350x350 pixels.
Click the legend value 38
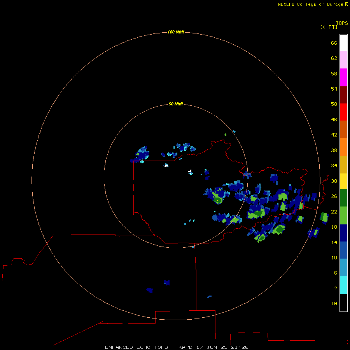[x=334, y=150]
